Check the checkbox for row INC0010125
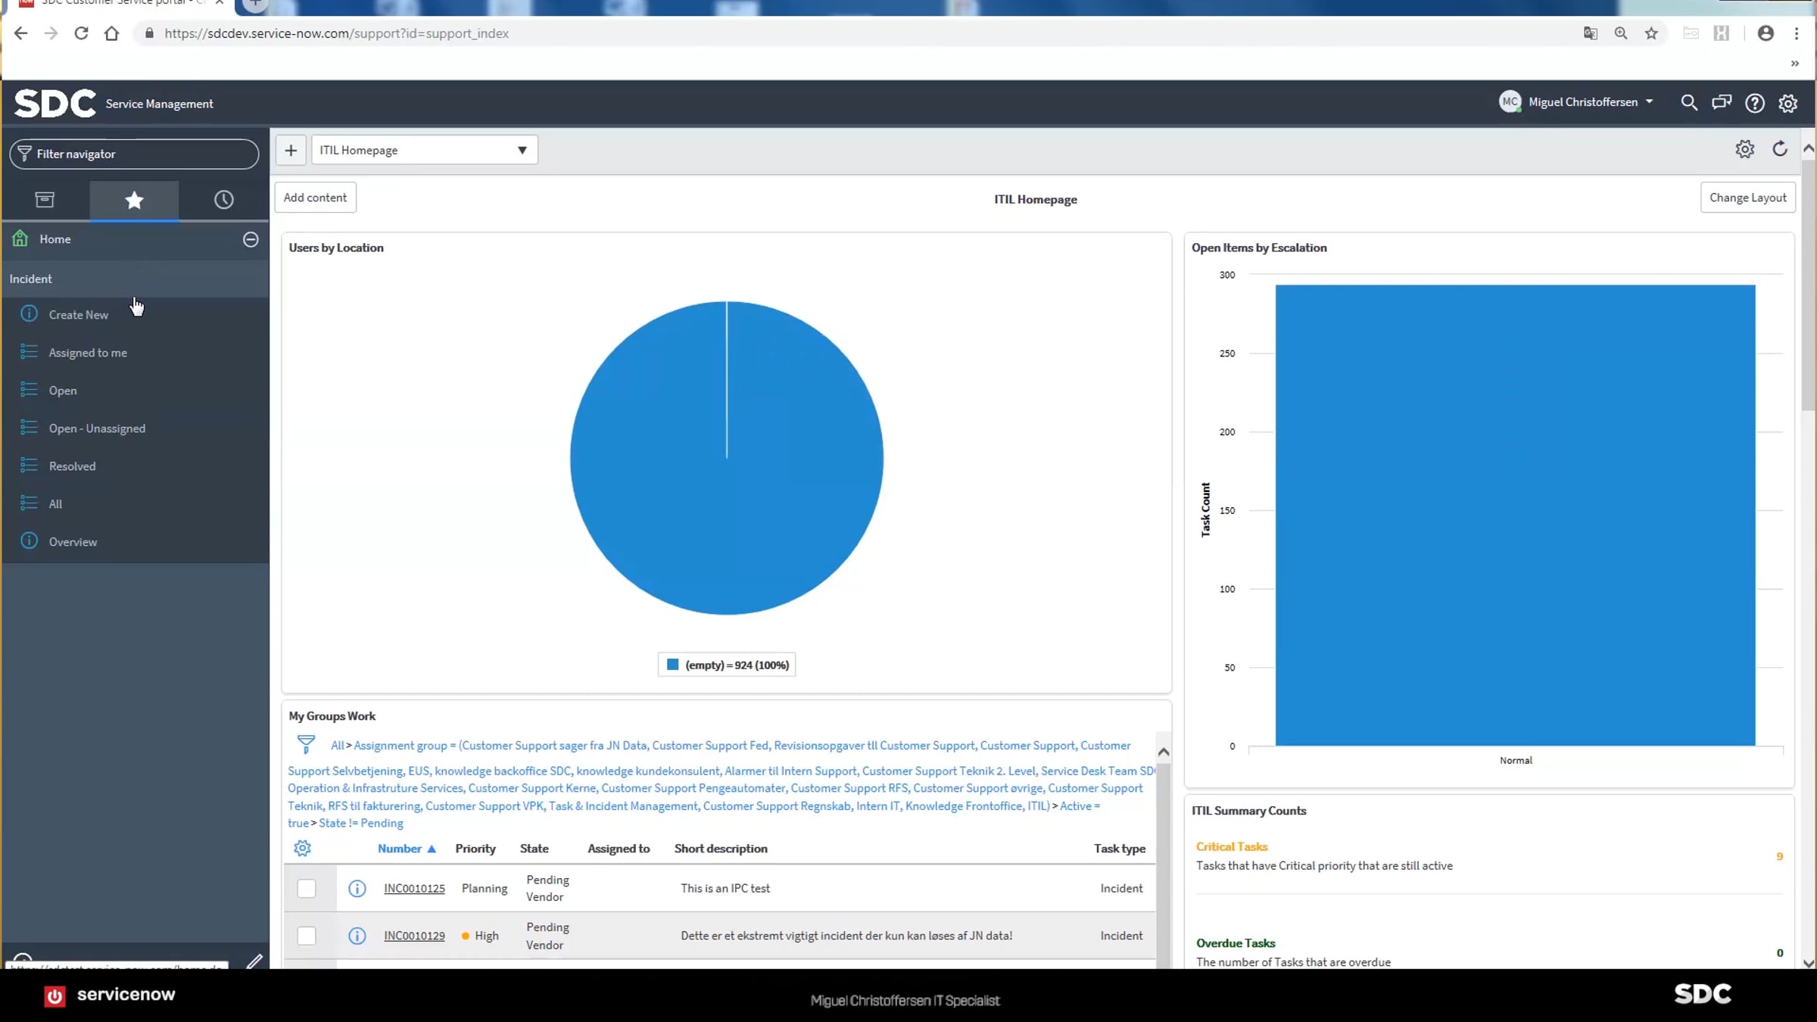Viewport: 1817px width, 1022px height. [x=307, y=888]
